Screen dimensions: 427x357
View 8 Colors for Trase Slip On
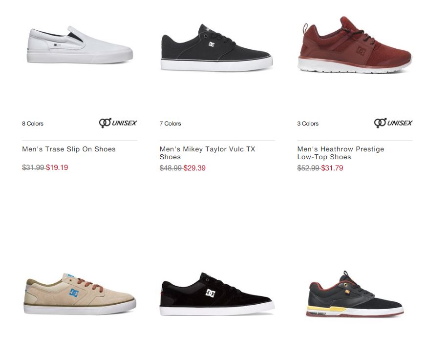[x=33, y=124]
